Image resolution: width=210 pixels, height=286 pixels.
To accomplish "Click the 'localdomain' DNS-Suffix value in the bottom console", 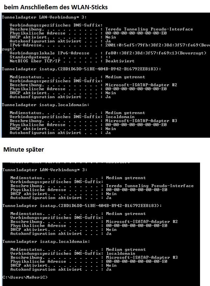I will click(x=121, y=253).
